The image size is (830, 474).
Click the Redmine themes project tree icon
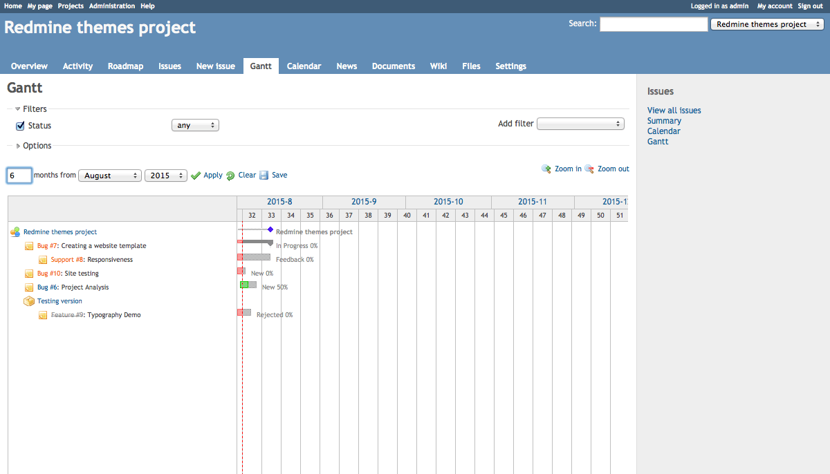(x=15, y=232)
